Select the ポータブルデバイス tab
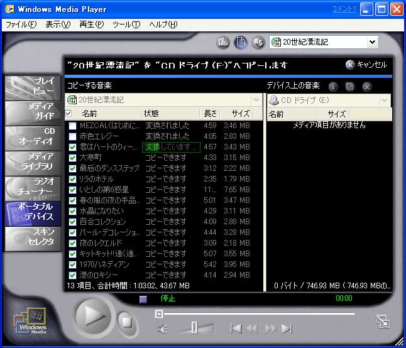The height and width of the screenshot is (348, 406). click(33, 214)
